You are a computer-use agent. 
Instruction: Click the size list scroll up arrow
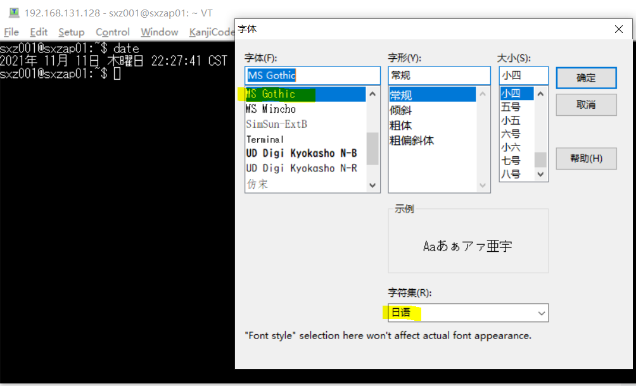tap(540, 94)
